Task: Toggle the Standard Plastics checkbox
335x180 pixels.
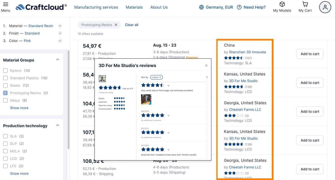Action: click(5, 78)
